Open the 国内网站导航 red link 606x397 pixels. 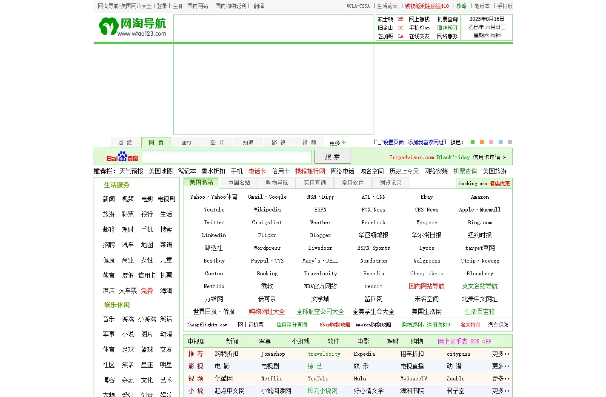click(x=426, y=286)
